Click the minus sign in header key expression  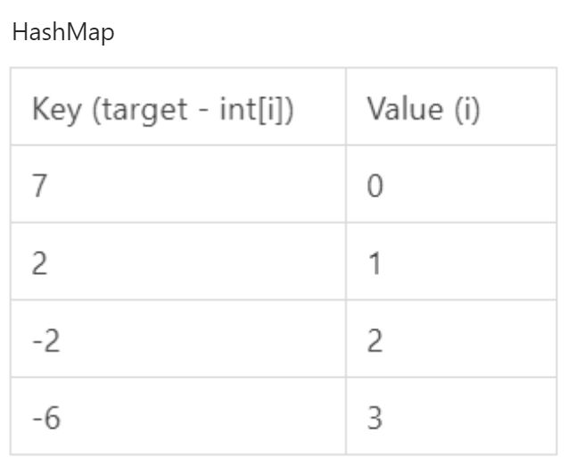(196, 112)
